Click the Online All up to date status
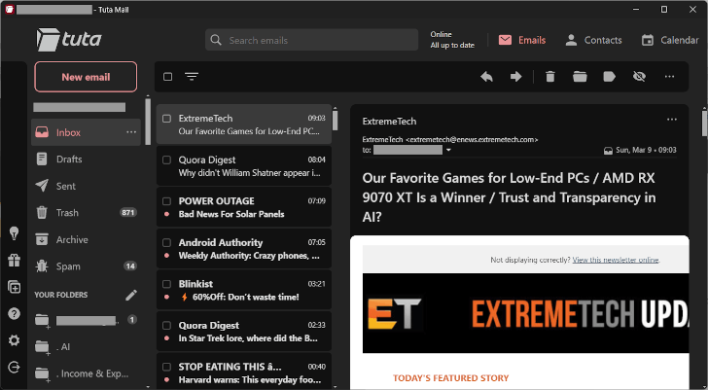This screenshot has height=390, width=708. click(452, 40)
